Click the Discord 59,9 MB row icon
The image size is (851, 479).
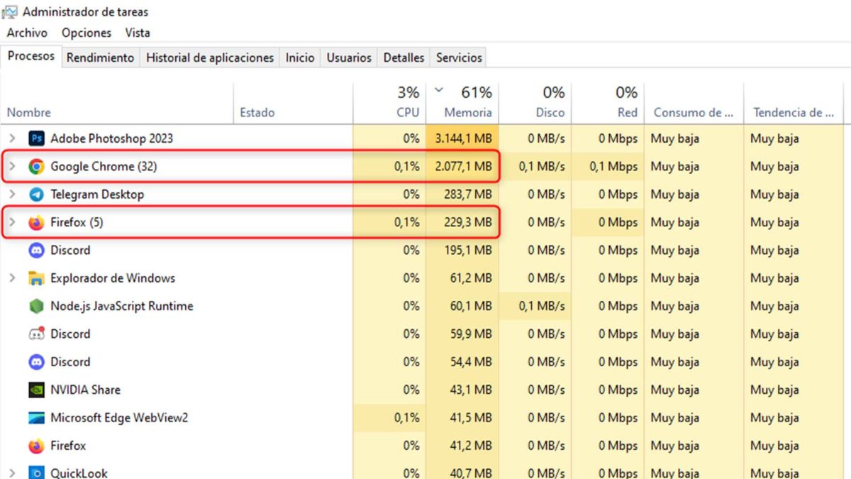(x=36, y=334)
